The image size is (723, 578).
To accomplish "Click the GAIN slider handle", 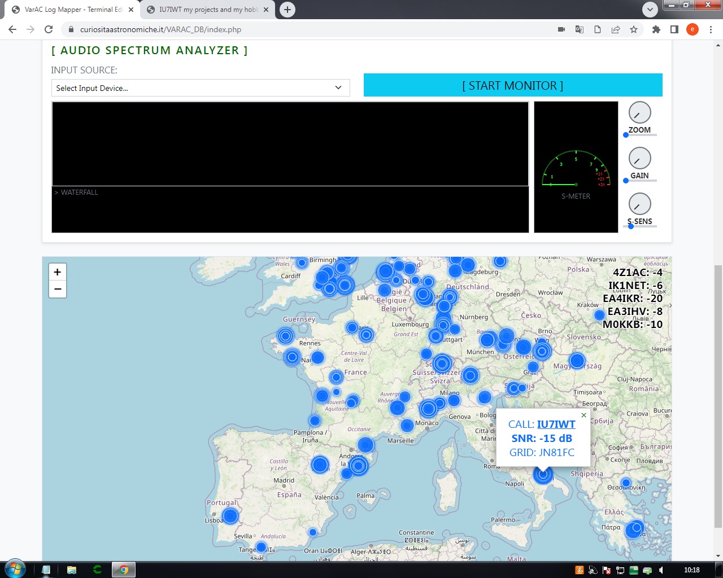I will pyautogui.click(x=626, y=181).
